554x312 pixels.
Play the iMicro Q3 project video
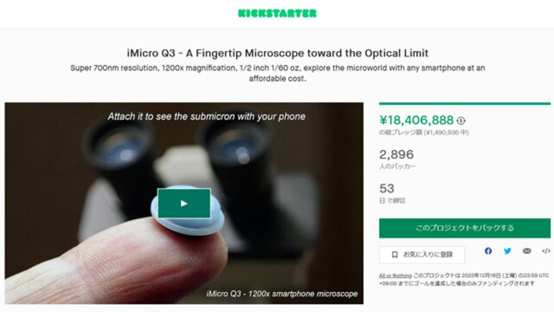coord(184,204)
